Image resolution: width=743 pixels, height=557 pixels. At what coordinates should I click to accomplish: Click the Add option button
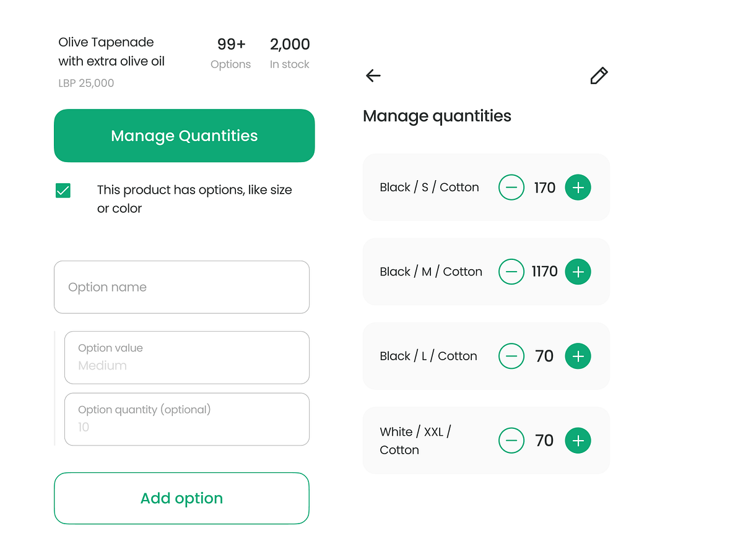[181, 498]
